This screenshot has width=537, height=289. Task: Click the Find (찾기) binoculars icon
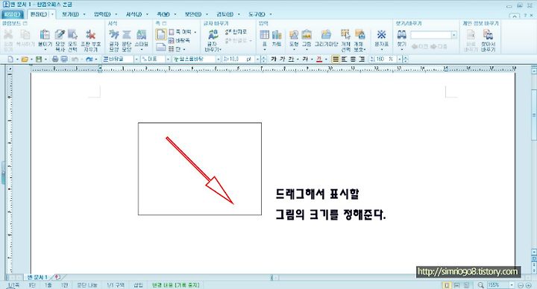(x=402, y=35)
